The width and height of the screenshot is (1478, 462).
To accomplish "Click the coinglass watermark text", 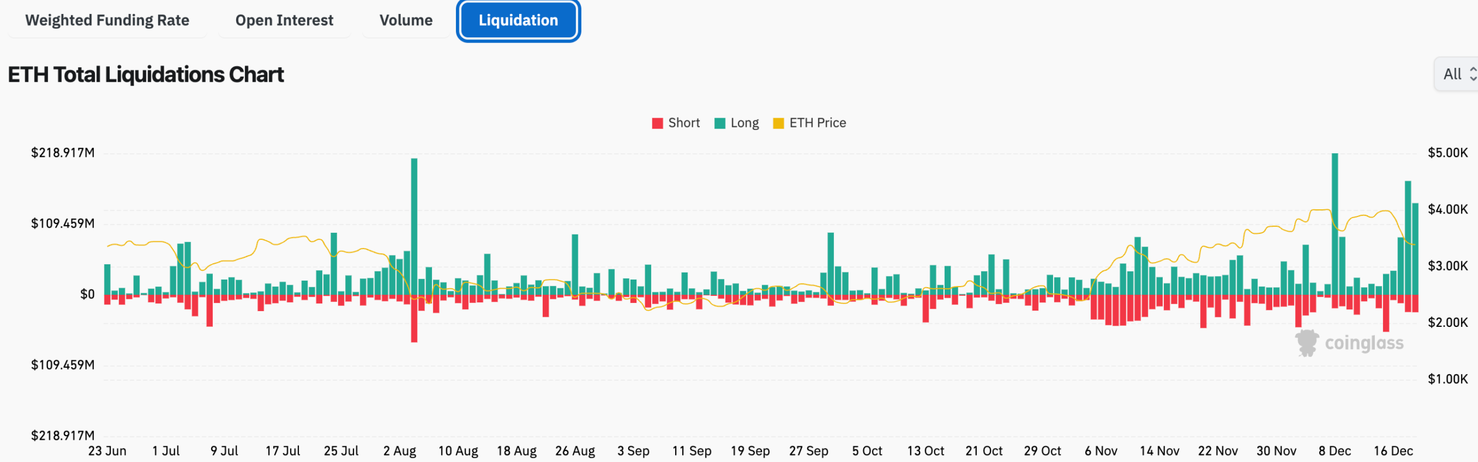I will tap(1364, 343).
